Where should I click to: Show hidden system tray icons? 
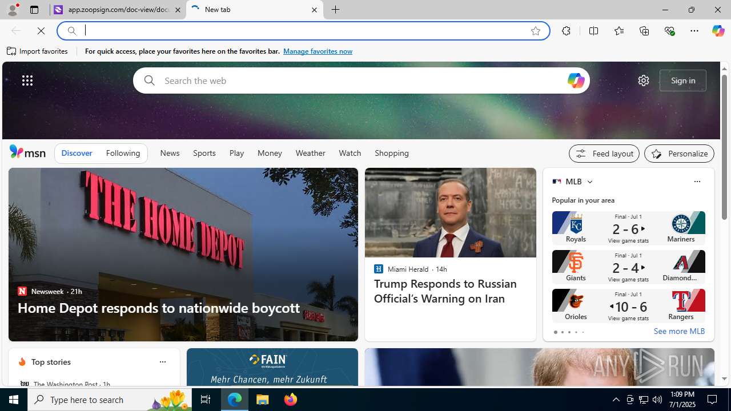616,400
